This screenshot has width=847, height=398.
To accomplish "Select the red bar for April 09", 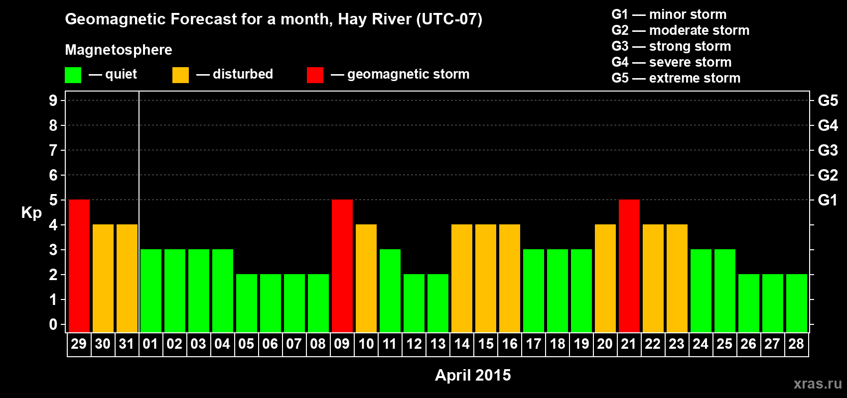I will (x=342, y=266).
